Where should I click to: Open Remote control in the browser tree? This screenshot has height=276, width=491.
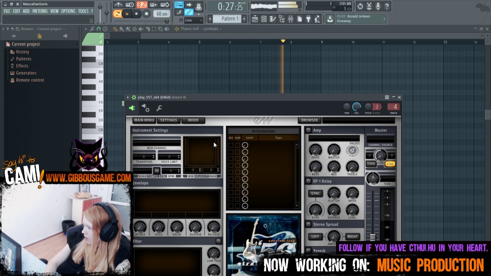30,80
